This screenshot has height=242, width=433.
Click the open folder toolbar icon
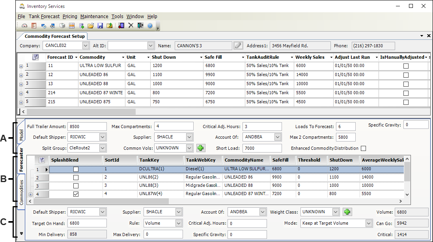coord(91,26)
